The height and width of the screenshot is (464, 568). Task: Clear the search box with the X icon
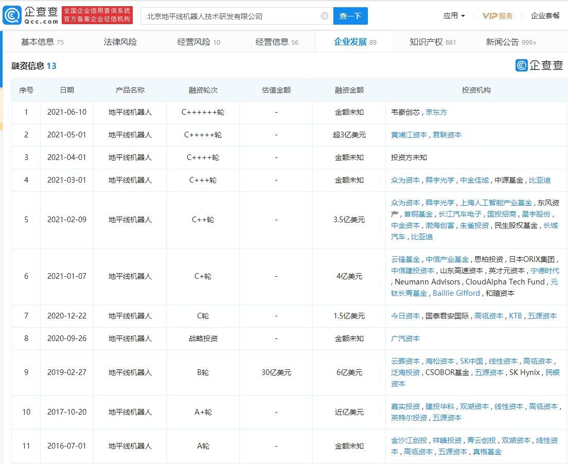(325, 16)
